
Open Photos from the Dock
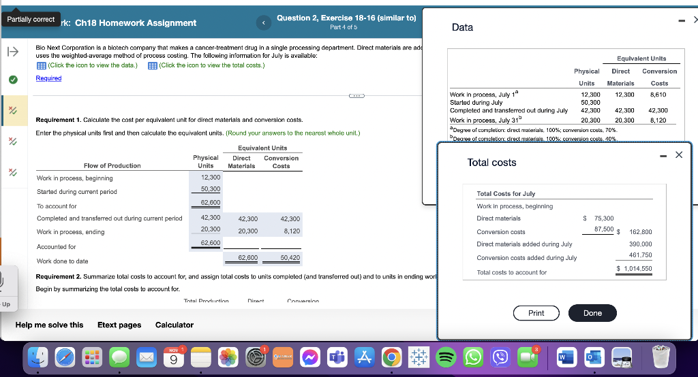point(228,357)
